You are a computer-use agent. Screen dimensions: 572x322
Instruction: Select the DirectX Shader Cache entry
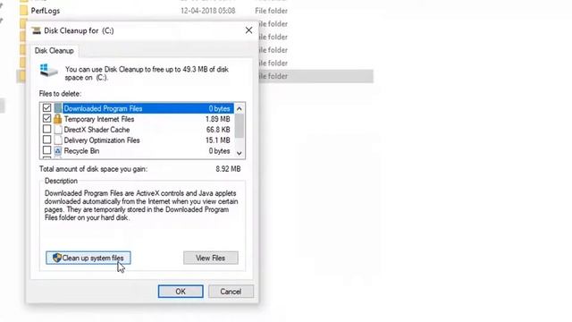[x=97, y=130]
